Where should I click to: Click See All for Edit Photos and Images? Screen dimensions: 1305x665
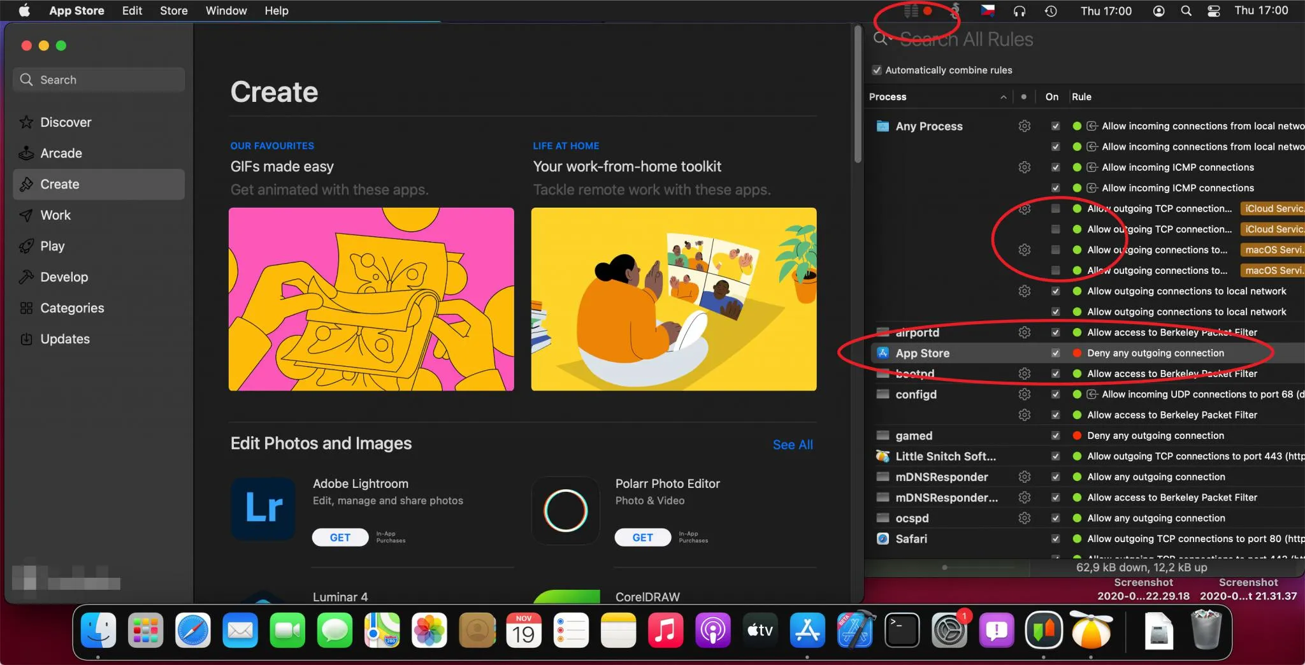pyautogui.click(x=793, y=445)
